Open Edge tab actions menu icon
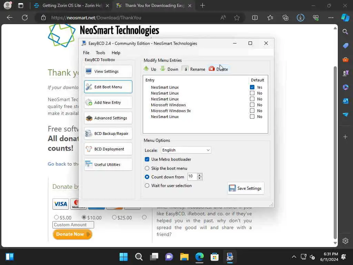The width and height of the screenshot is (353, 265). [x=21, y=6]
